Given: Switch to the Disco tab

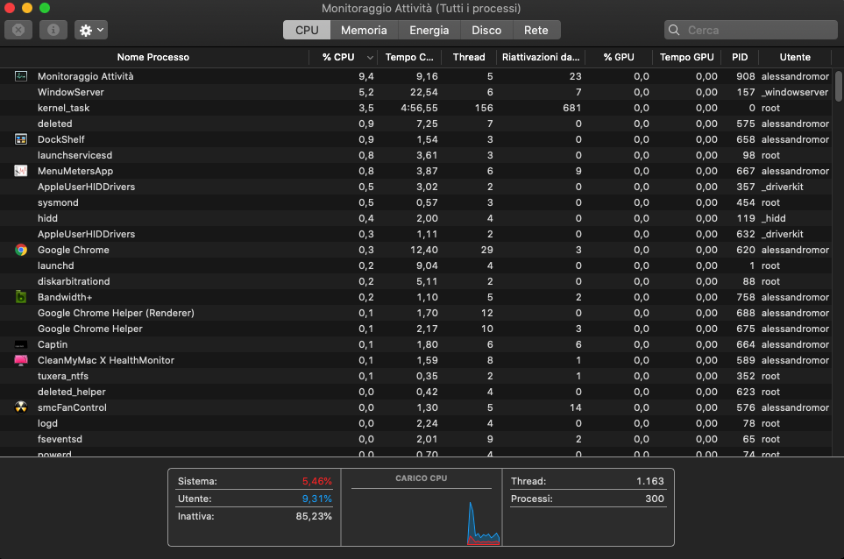Looking at the screenshot, I should click(x=486, y=30).
